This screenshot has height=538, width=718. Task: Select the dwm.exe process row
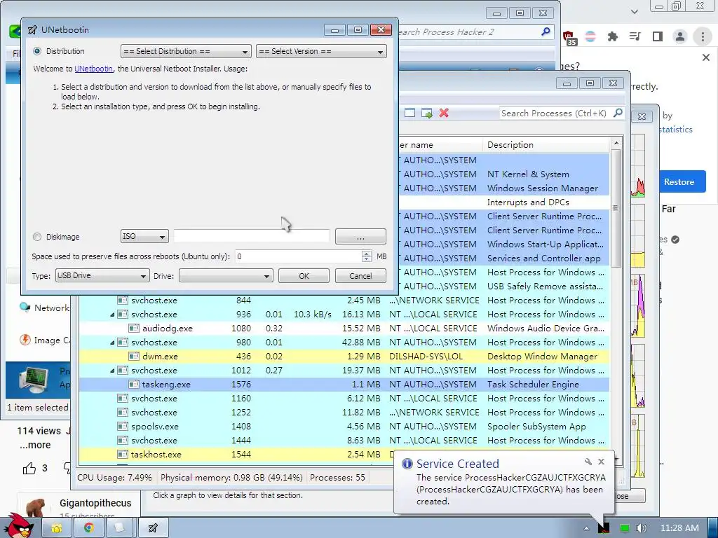[x=344, y=356]
